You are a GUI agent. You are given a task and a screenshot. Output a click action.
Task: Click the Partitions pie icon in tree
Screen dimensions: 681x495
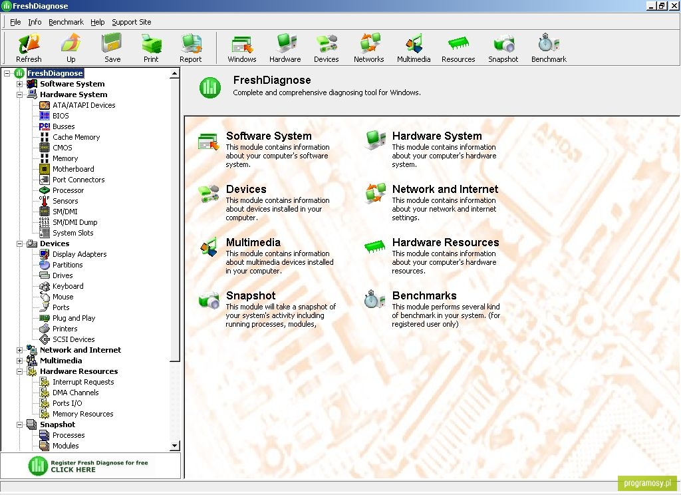pos(45,265)
